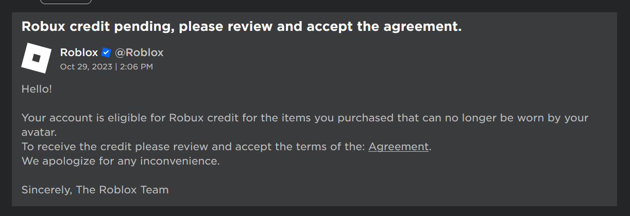Open the Agreement link
Image resolution: width=630 pixels, height=216 pixels.
(x=398, y=147)
